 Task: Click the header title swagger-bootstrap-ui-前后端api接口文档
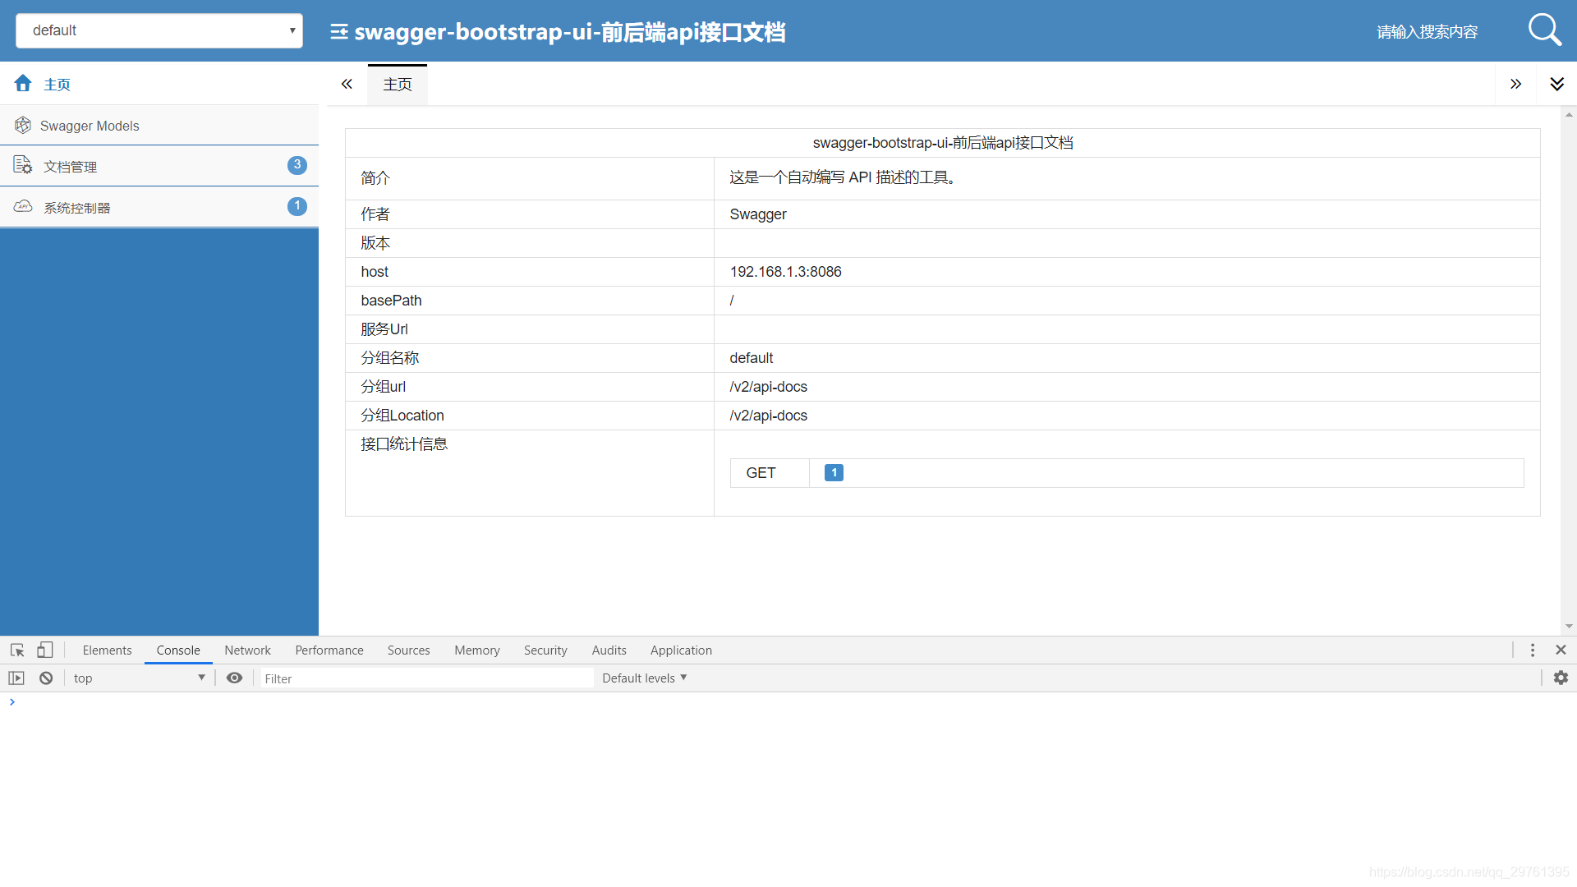570,32
